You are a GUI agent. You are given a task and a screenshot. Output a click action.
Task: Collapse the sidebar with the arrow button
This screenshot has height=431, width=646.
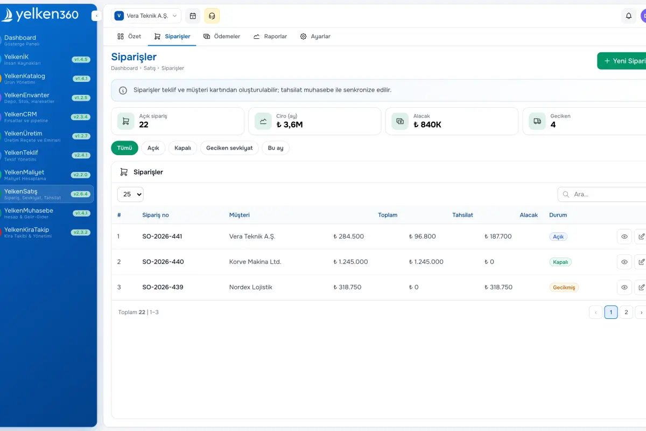tap(96, 16)
